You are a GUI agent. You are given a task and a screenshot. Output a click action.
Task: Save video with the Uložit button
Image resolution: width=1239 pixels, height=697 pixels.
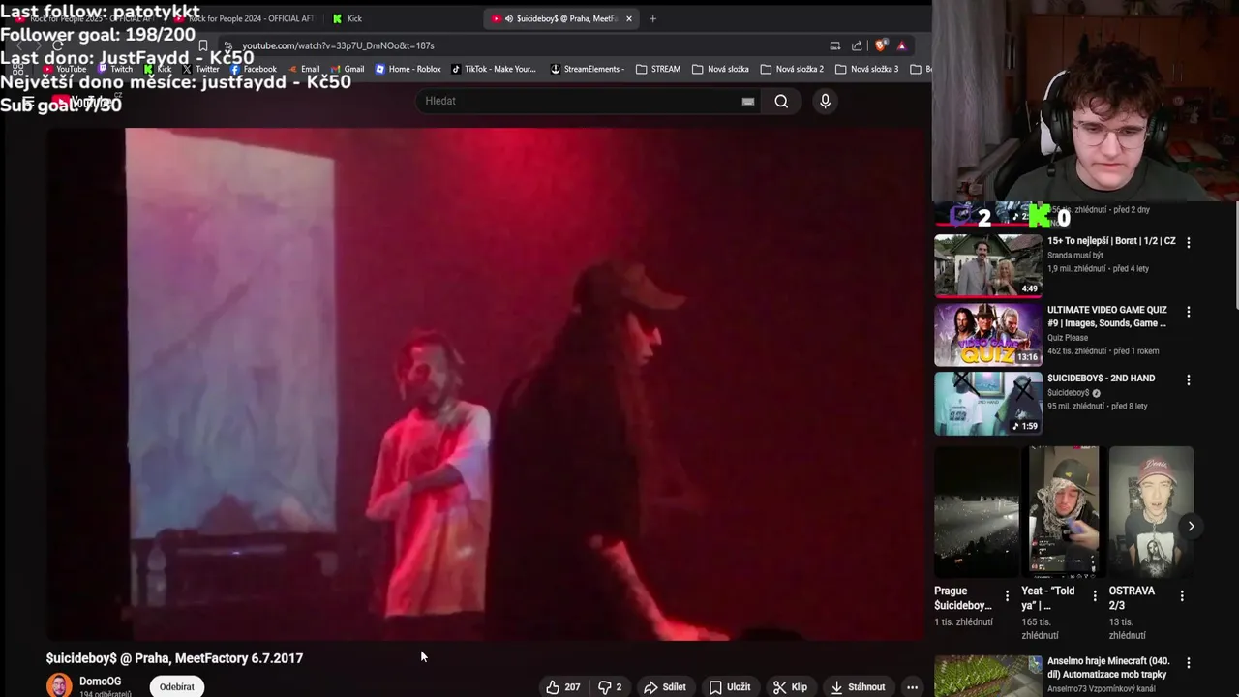(x=730, y=687)
